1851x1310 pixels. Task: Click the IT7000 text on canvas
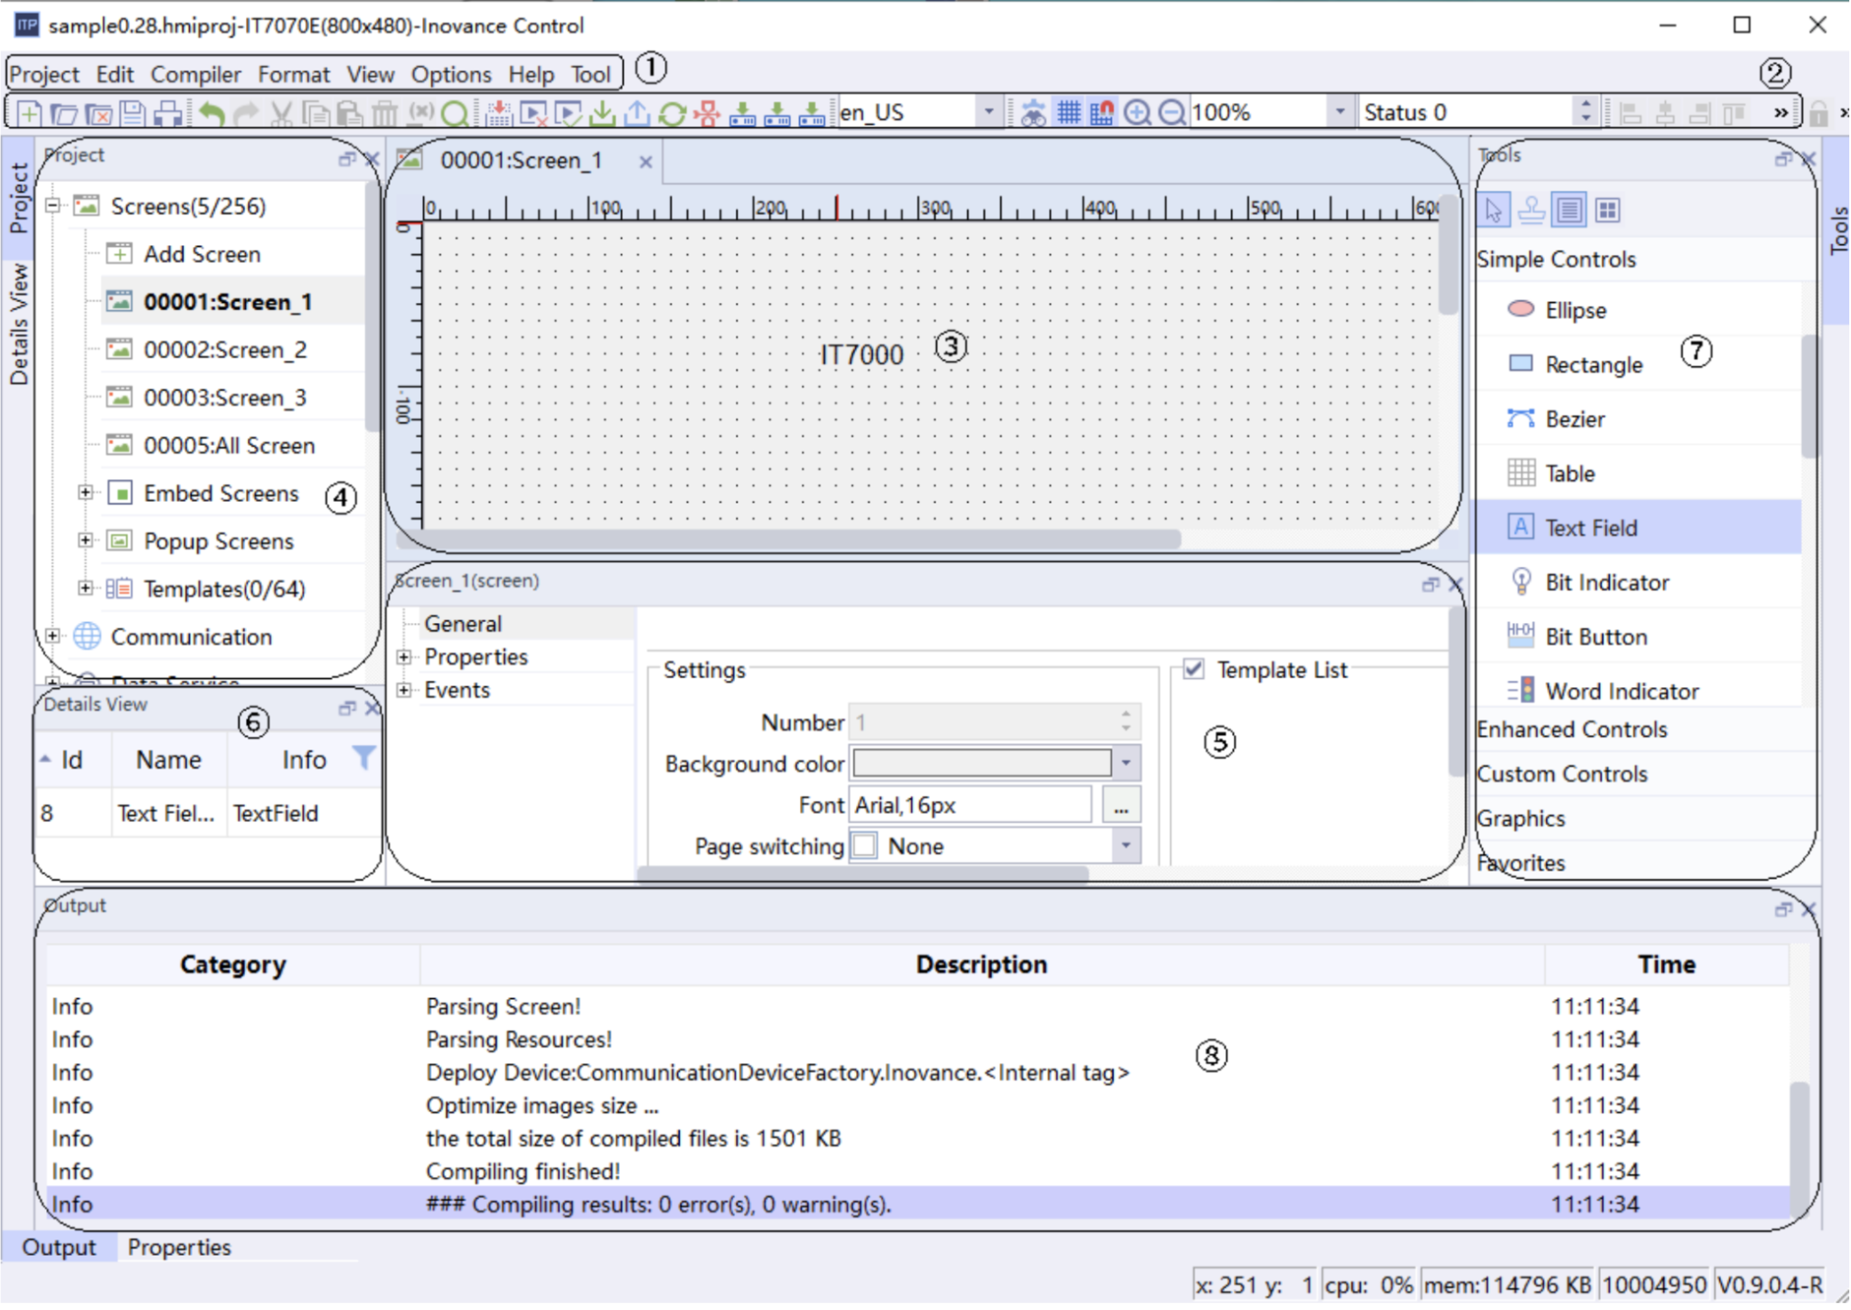click(x=861, y=355)
